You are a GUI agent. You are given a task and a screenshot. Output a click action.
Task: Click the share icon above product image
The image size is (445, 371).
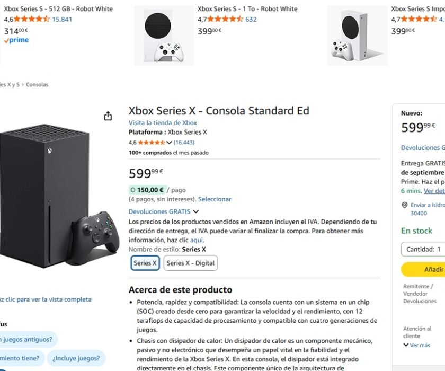108,116
